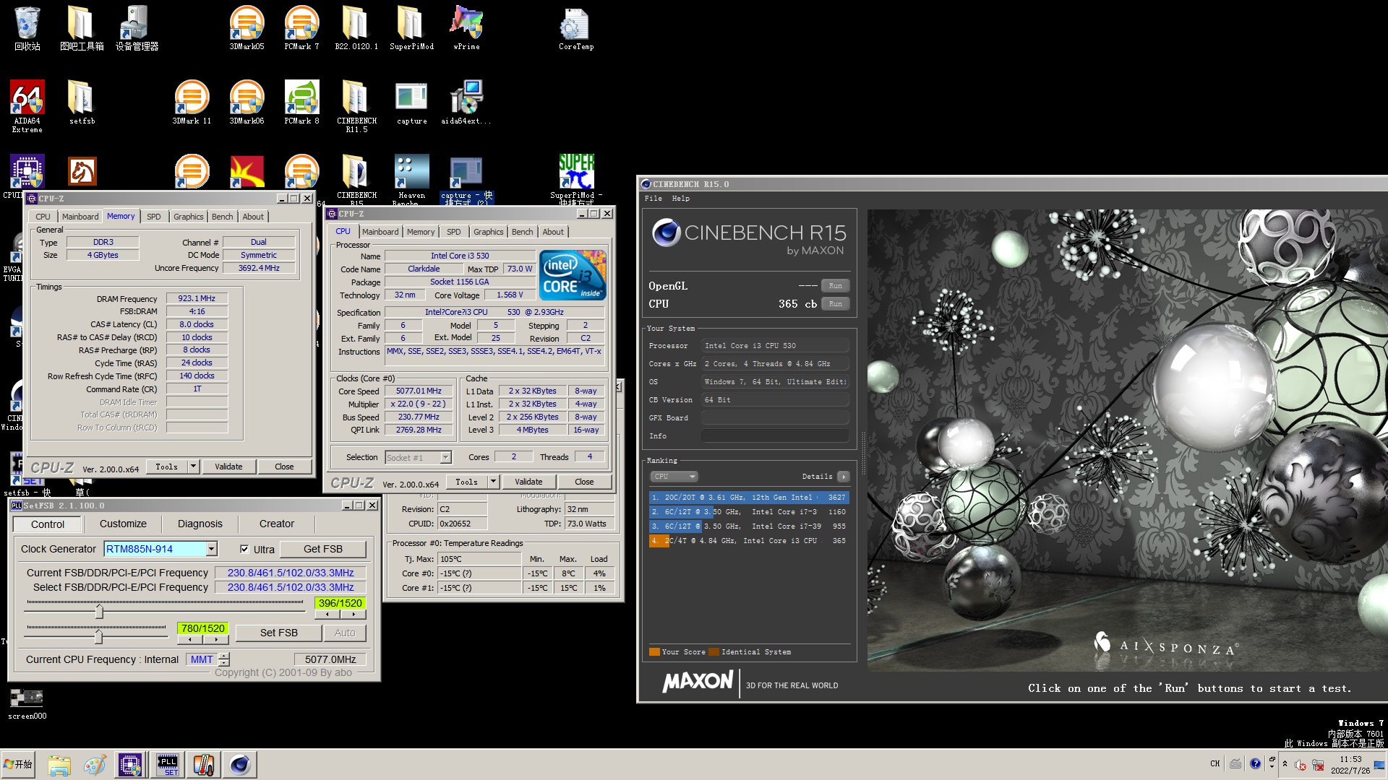Toggle the Ultra checkbox in SetFSB

244,549
